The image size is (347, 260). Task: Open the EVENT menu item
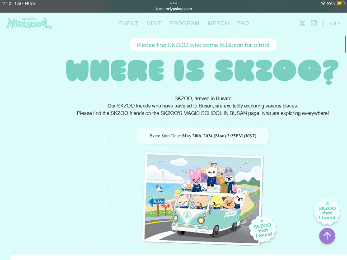[129, 23]
